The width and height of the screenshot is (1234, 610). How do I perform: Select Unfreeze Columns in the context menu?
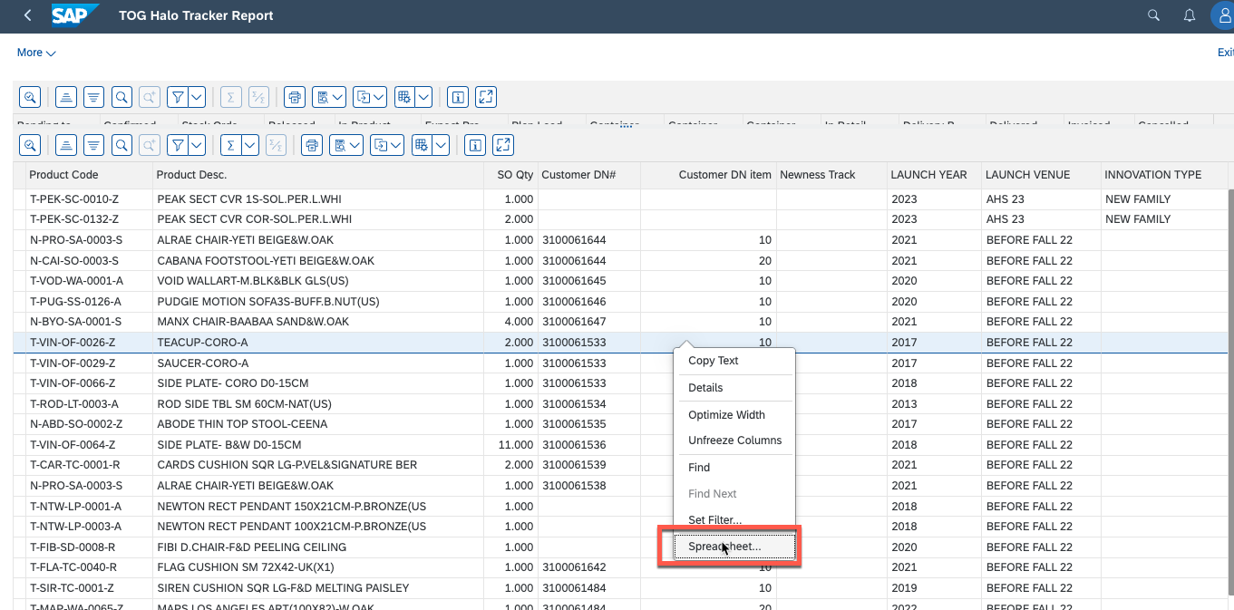coord(734,441)
